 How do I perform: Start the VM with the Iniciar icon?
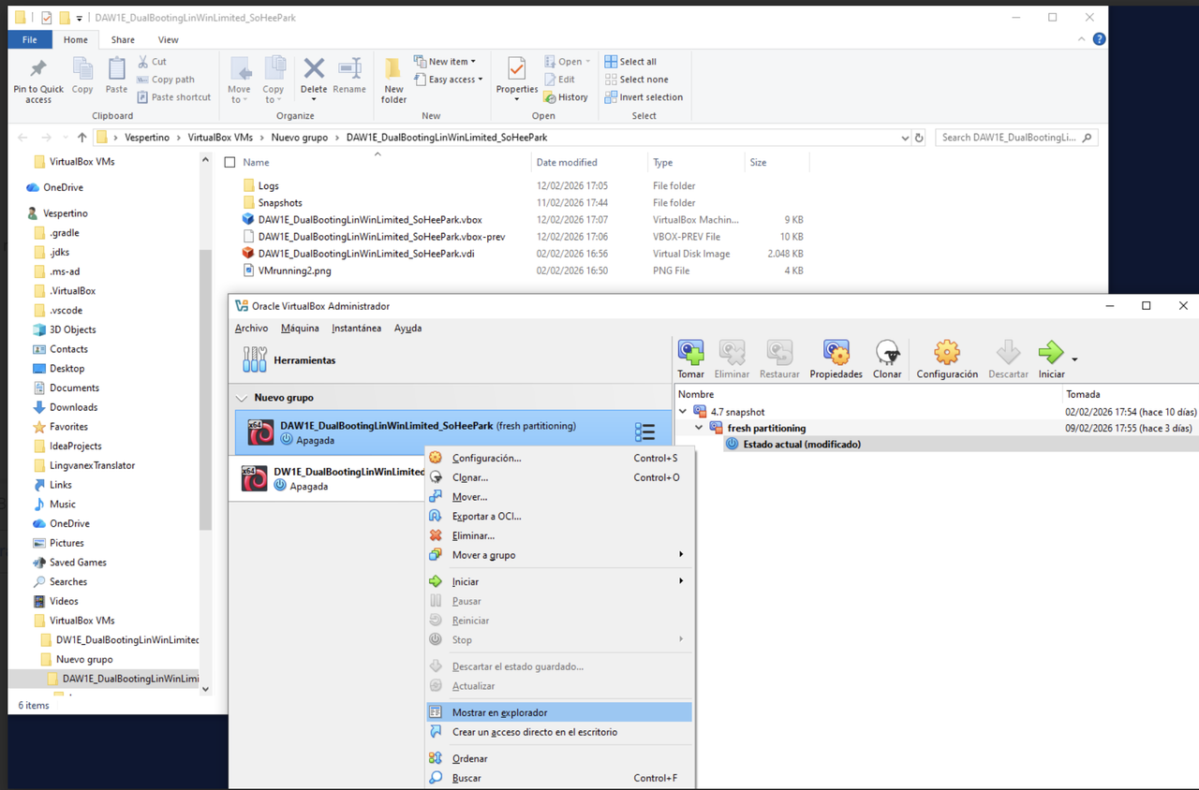1050,354
